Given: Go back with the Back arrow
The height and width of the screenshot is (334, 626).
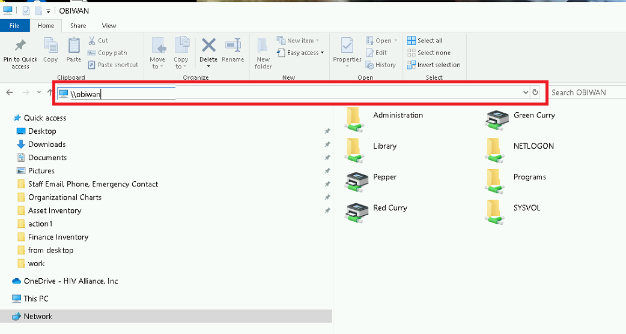Looking at the screenshot, I should (x=10, y=92).
